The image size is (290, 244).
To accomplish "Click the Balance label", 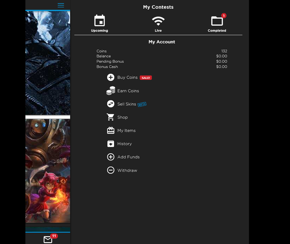I will point(103,56).
